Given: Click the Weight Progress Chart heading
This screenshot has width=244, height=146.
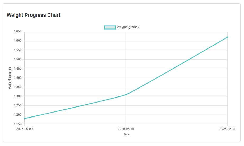Looking at the screenshot, I should tap(34, 15).
